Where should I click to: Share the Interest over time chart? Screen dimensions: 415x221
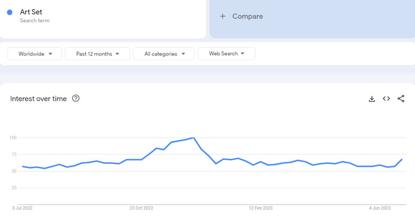pyautogui.click(x=400, y=99)
